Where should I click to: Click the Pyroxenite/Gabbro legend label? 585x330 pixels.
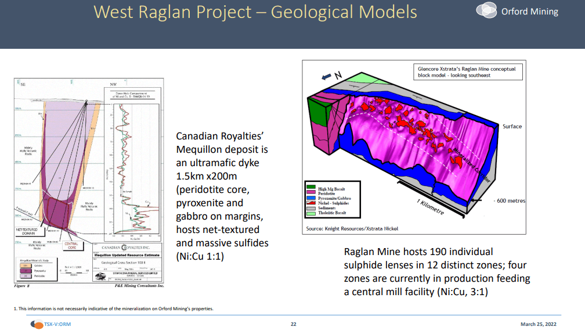pos(334,198)
